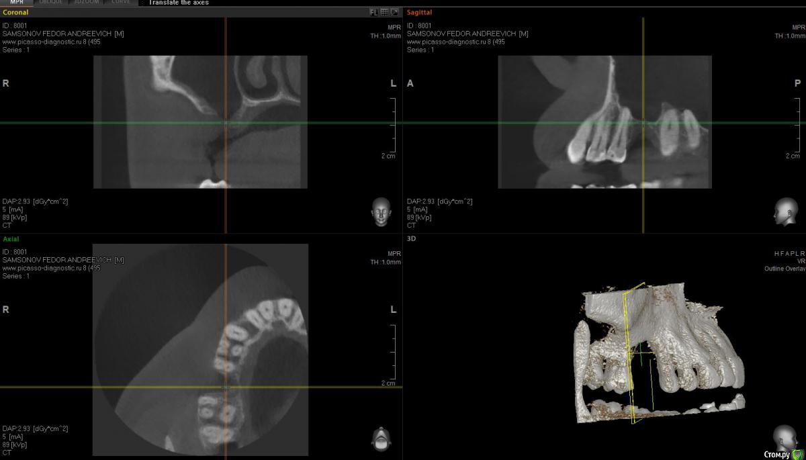Click the crosshair intersection in Sagittal view

(643, 123)
